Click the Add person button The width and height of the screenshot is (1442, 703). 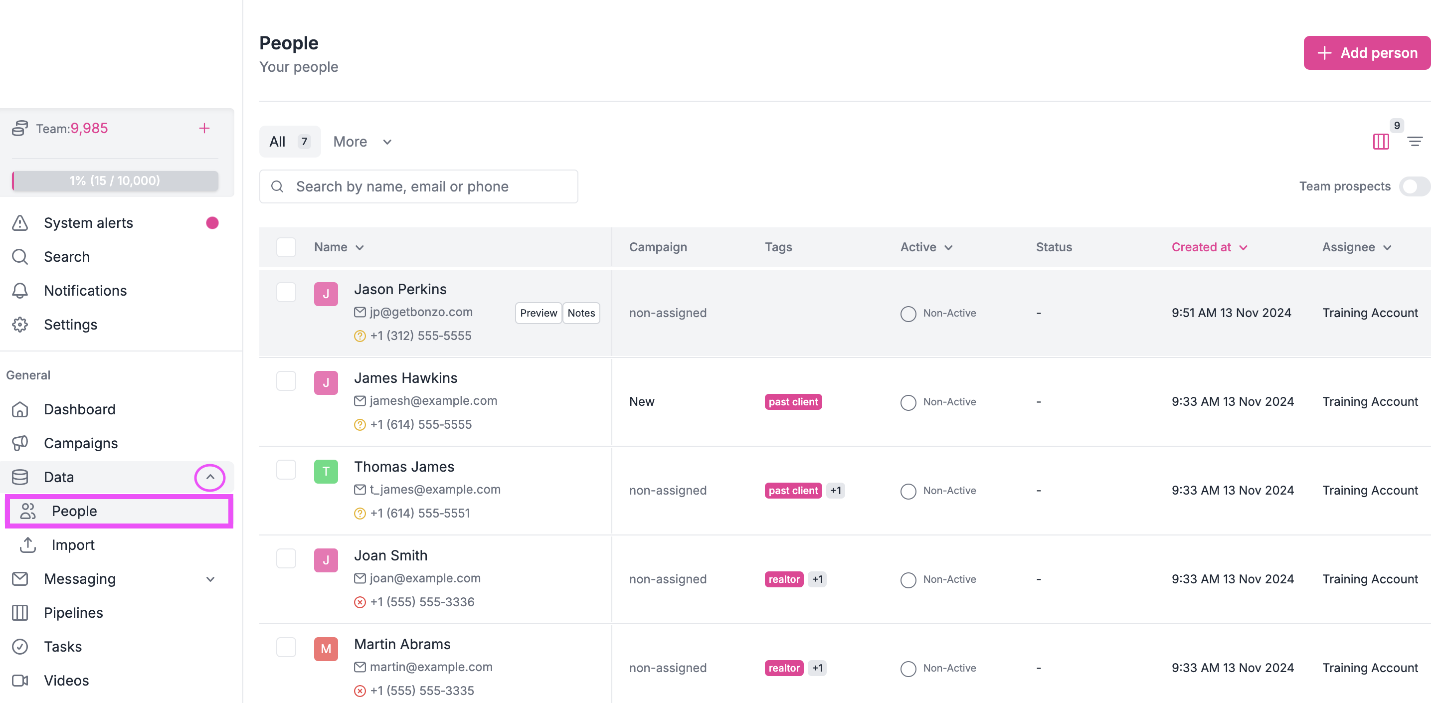(1366, 53)
